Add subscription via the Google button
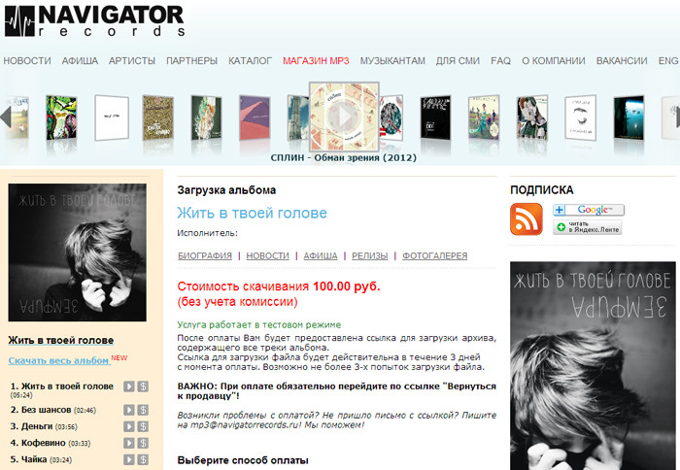Viewport: 680px width, 470px height. [589, 210]
